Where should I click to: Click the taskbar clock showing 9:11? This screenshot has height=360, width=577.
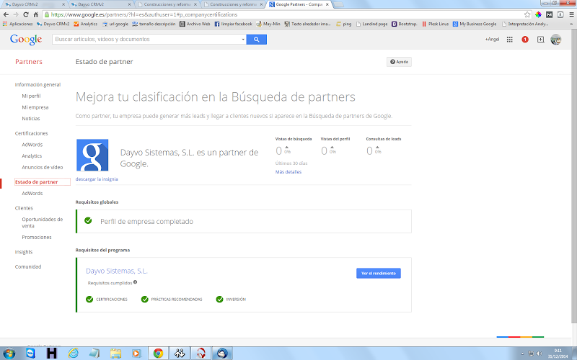click(558, 354)
